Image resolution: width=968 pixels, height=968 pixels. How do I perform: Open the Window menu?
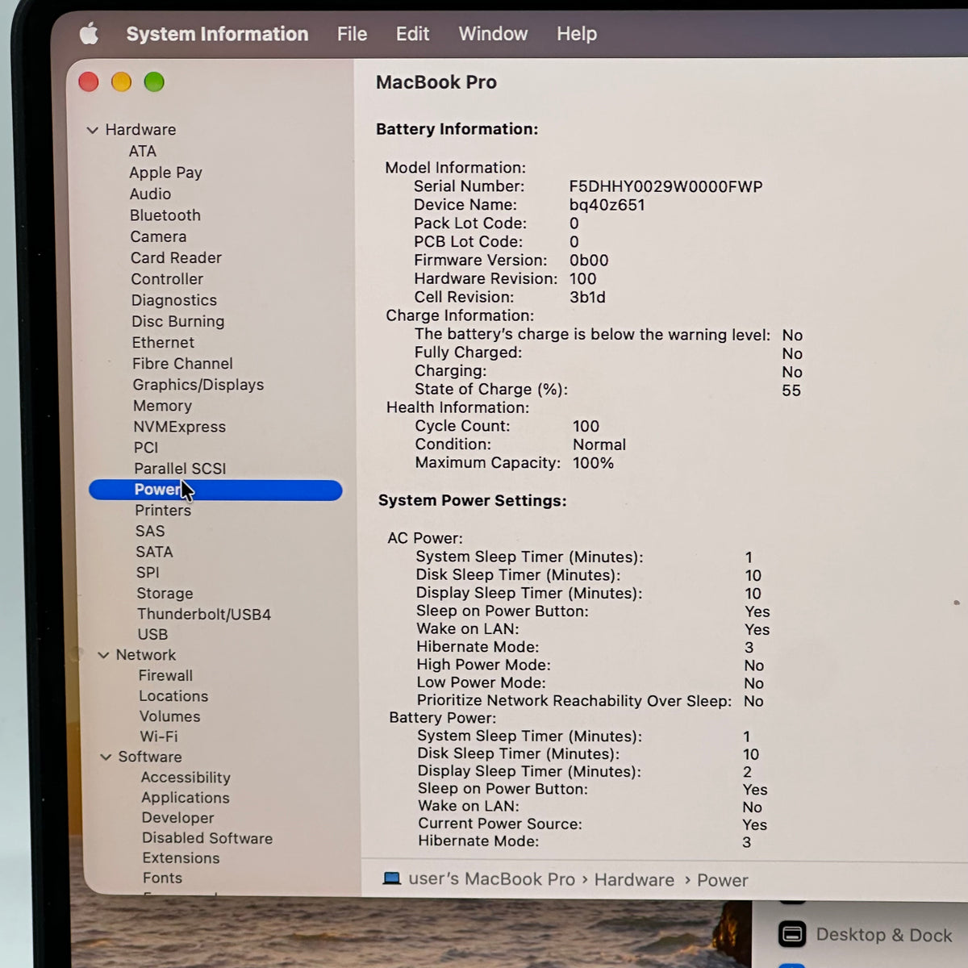493,34
